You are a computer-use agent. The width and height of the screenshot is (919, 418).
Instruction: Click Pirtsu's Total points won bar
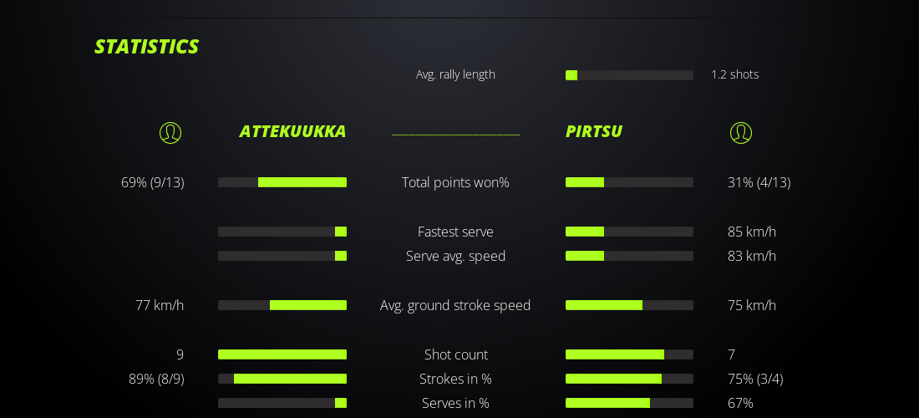pos(629,182)
